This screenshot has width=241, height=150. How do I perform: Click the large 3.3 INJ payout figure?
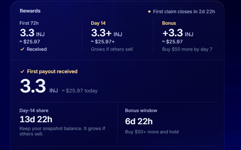point(39,86)
